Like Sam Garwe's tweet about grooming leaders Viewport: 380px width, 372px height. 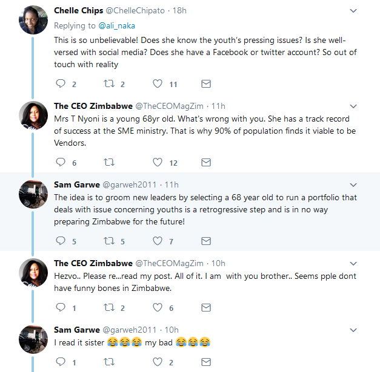tap(158, 241)
